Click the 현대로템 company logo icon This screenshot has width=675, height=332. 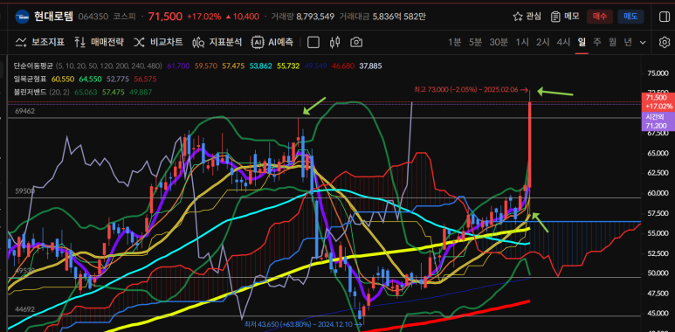(x=22, y=17)
